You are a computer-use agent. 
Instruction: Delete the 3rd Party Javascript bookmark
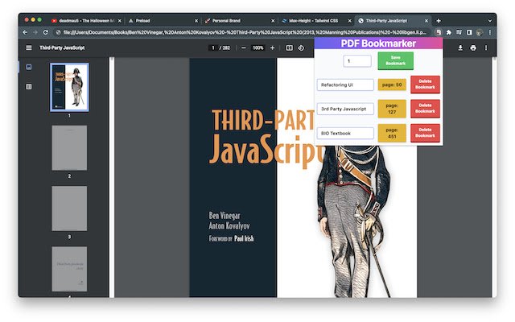(x=425, y=109)
